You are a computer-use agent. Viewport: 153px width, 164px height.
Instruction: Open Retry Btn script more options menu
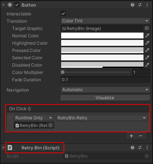point(147,148)
